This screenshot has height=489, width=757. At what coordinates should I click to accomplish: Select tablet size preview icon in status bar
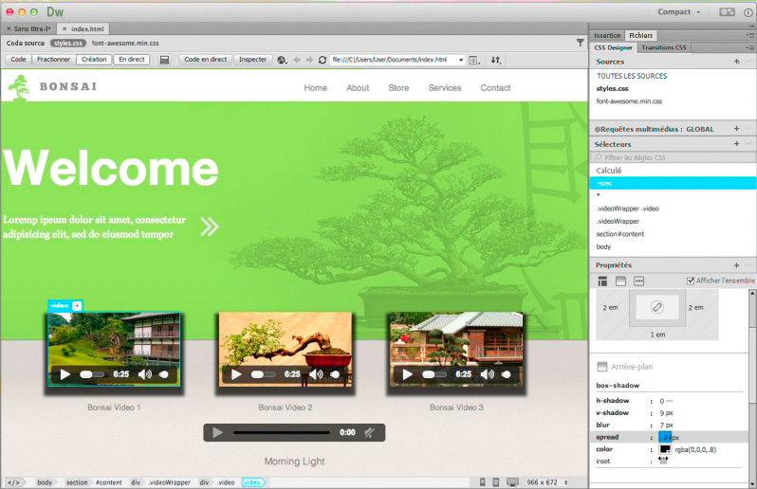(x=495, y=482)
